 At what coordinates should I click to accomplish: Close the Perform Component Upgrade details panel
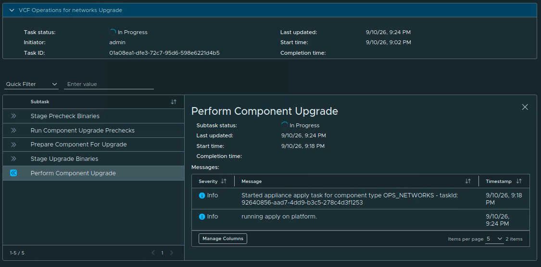[525, 107]
